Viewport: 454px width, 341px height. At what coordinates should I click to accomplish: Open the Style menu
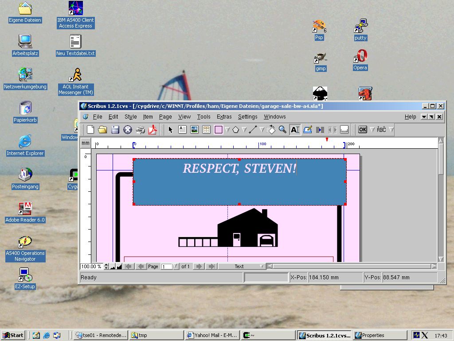[130, 117]
